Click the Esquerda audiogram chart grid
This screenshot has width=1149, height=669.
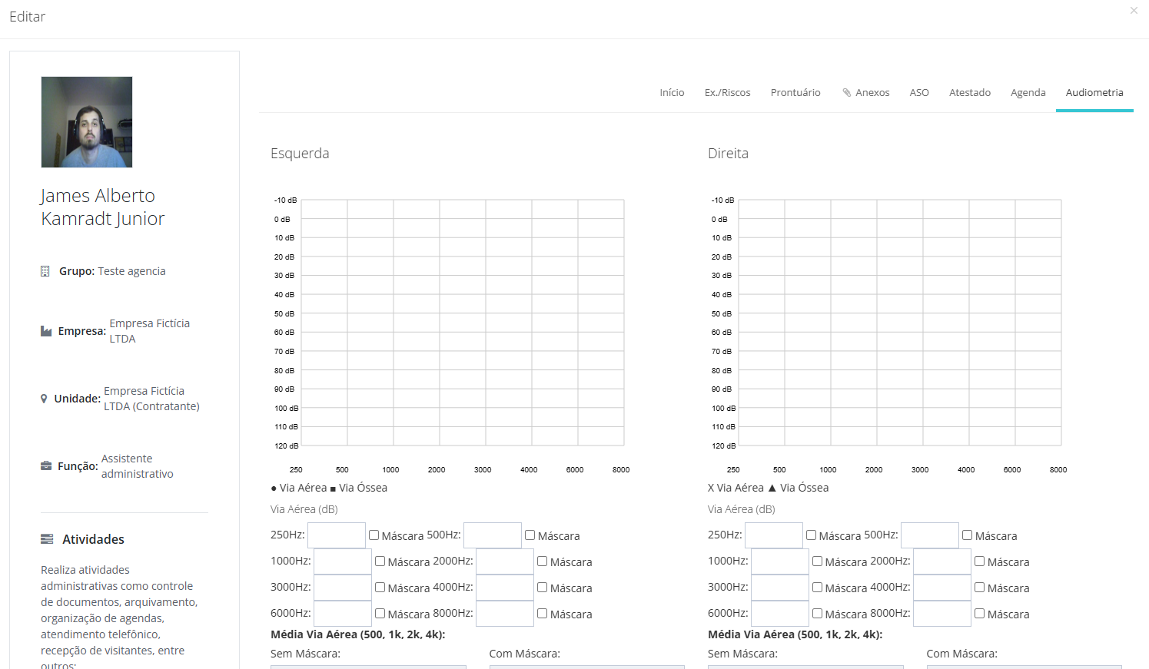[463, 323]
